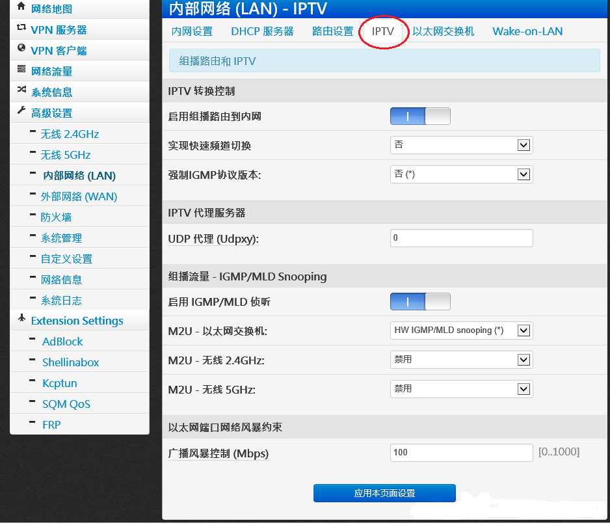Switch to the DHCP 服务器 tab
Image resolution: width=610 pixels, height=525 pixels.
coord(262,31)
